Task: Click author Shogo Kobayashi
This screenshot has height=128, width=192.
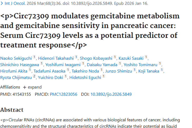Action: pyautogui.click(x=97, y=58)
